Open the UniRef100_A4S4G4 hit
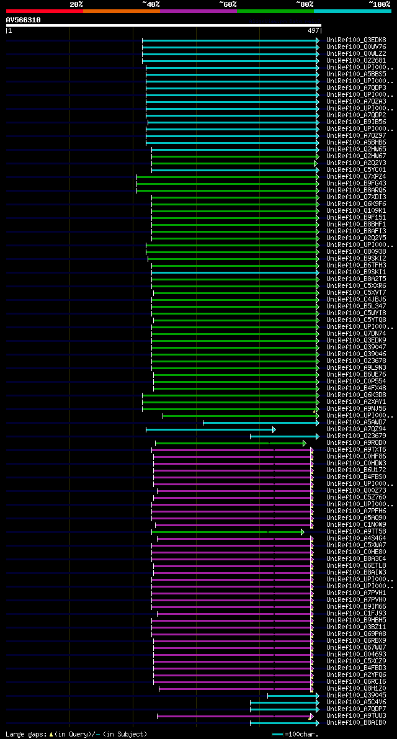 (356, 539)
